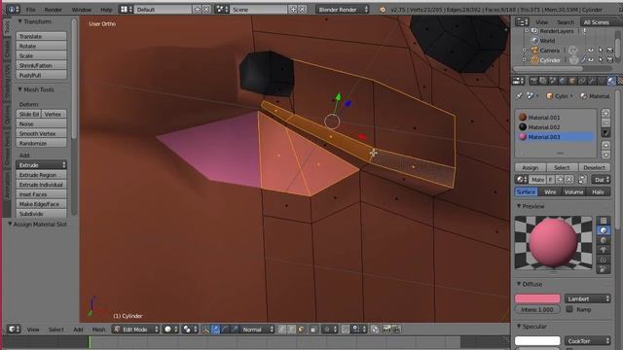The image size is (623, 350).
Task: Click the 3D viewport editor type icon
Action: tap(14, 330)
